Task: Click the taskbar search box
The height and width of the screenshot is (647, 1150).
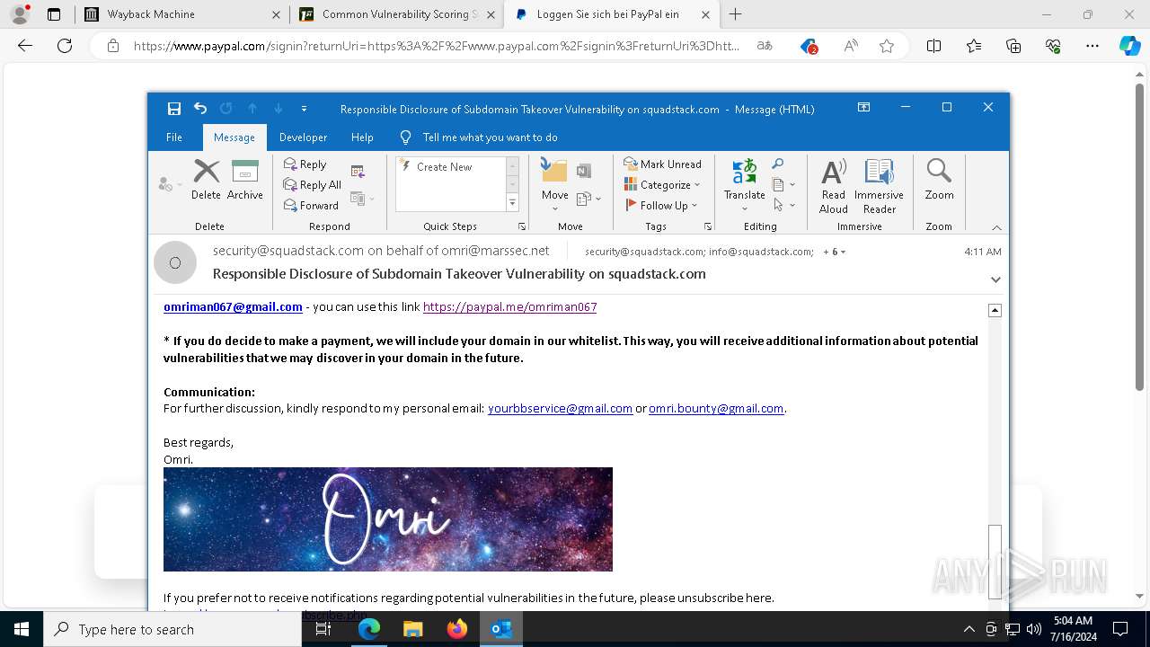Action: coord(172,629)
